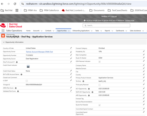
Task: Click Connect Now Google Drive link
Action: point(130,21)
